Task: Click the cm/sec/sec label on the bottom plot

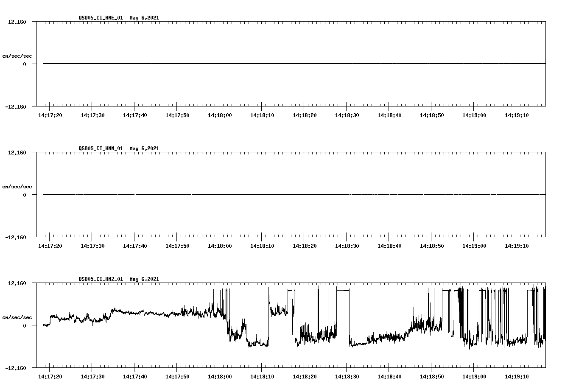Action: tap(18, 317)
